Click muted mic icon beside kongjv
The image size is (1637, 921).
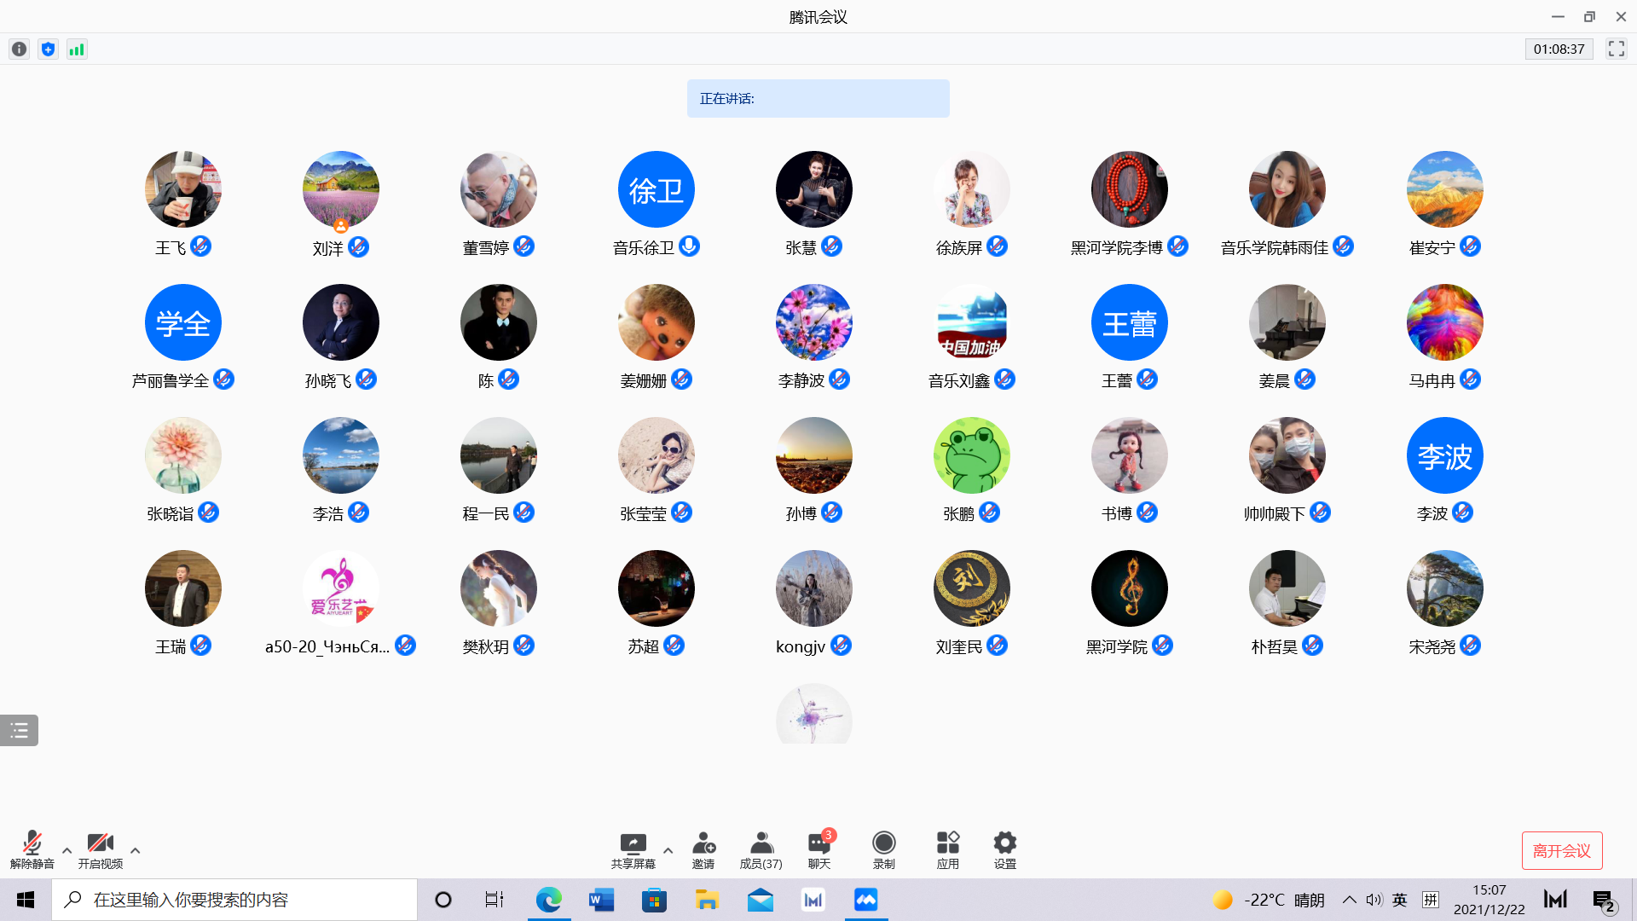coord(842,646)
